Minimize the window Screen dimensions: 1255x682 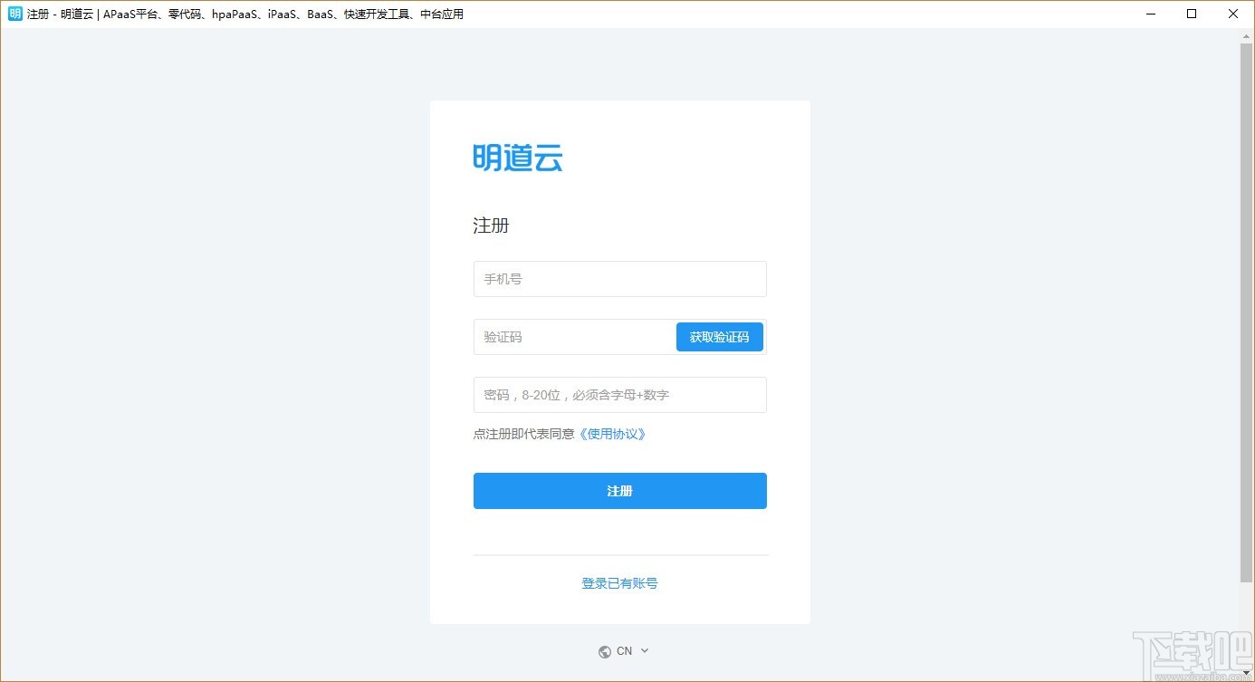[1151, 14]
